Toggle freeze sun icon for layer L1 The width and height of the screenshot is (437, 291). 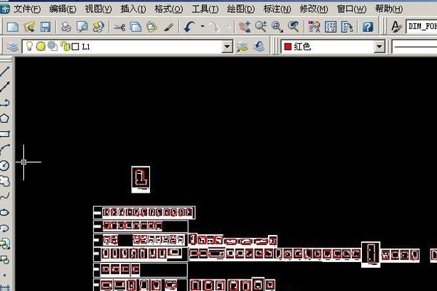pos(42,46)
